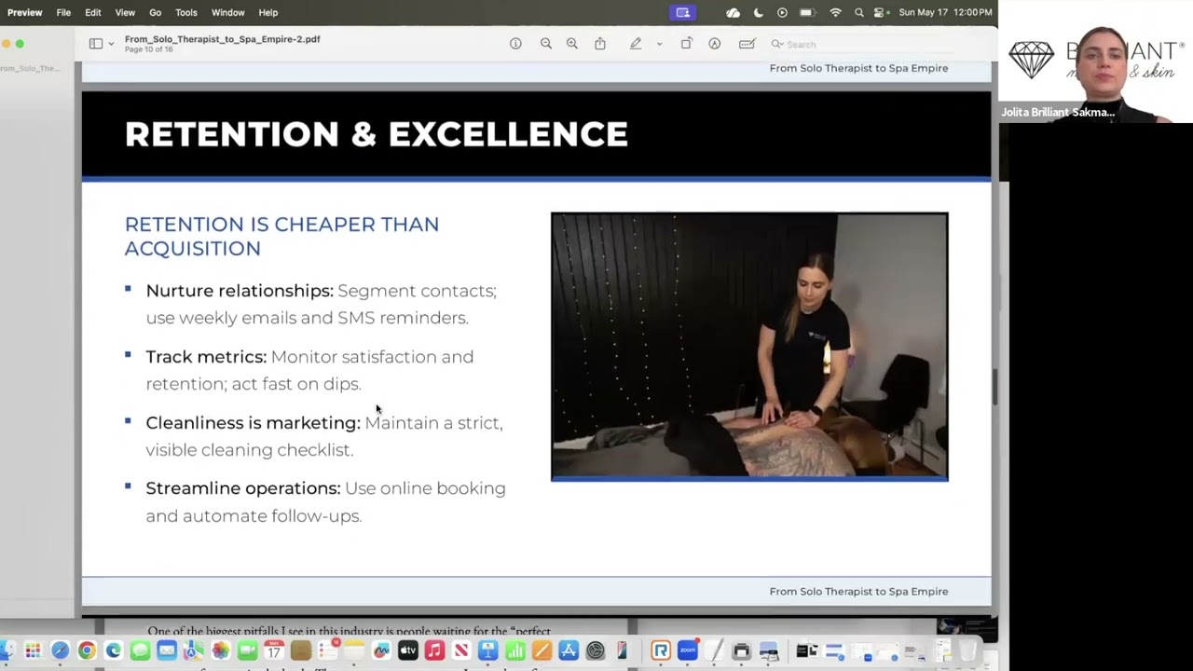The height and width of the screenshot is (671, 1193).
Task: Open the Edit menu
Action: tap(93, 12)
